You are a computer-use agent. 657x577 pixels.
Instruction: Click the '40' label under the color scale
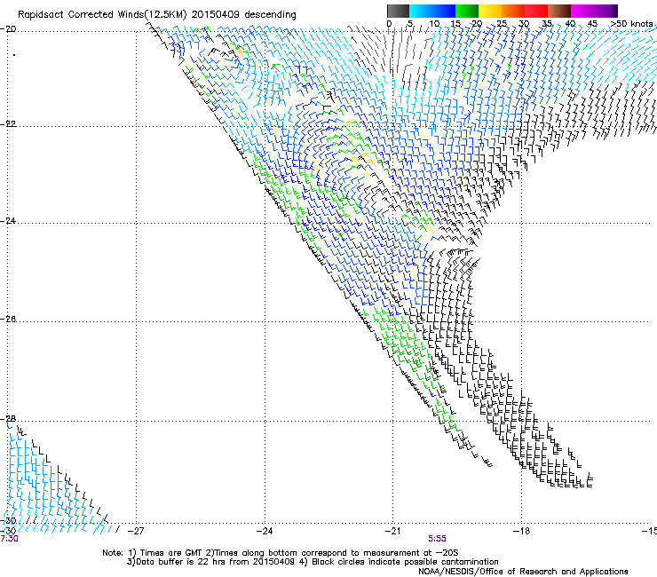click(570, 24)
